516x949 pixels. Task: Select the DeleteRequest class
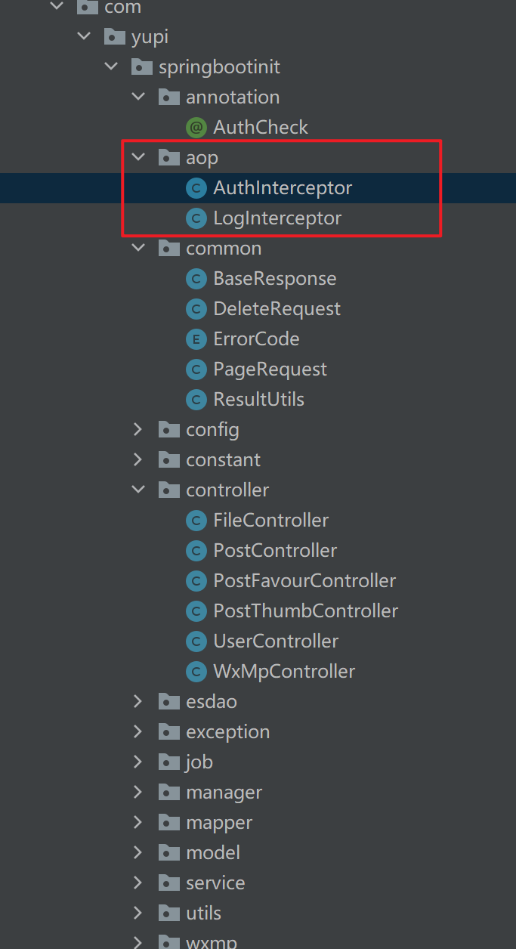point(277,309)
